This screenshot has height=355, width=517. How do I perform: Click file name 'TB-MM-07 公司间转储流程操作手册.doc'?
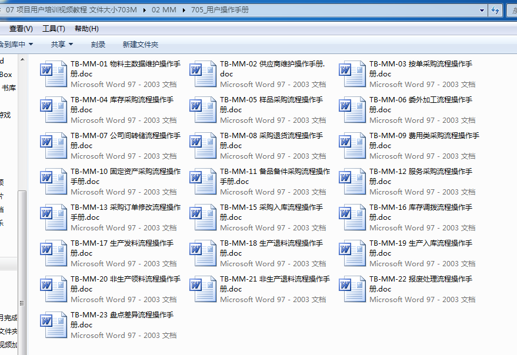click(x=126, y=140)
